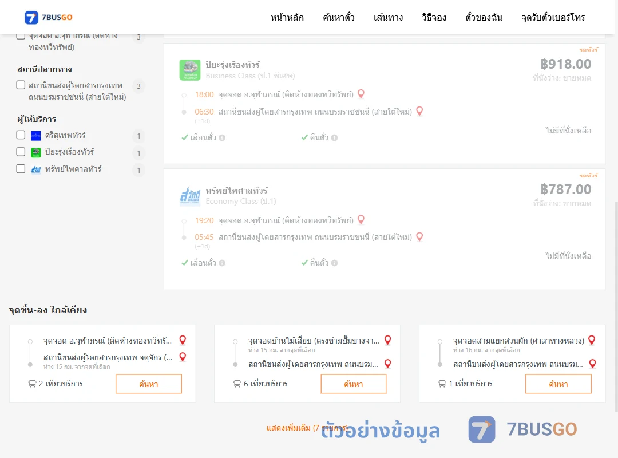This screenshot has height=458, width=618.
Task: Click the ฿787.00 price text
Action: pyautogui.click(x=565, y=189)
